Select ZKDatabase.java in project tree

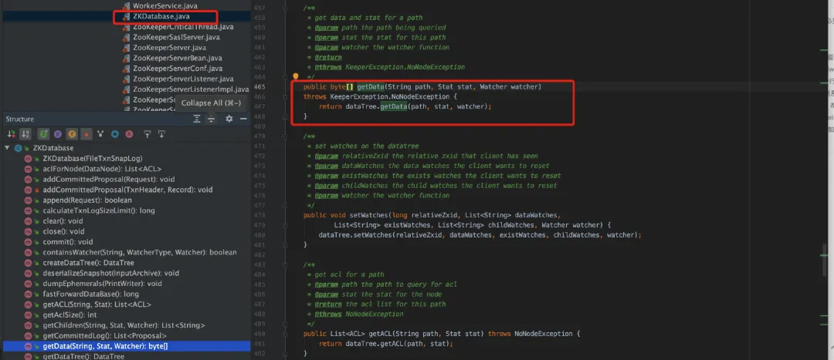tap(161, 16)
